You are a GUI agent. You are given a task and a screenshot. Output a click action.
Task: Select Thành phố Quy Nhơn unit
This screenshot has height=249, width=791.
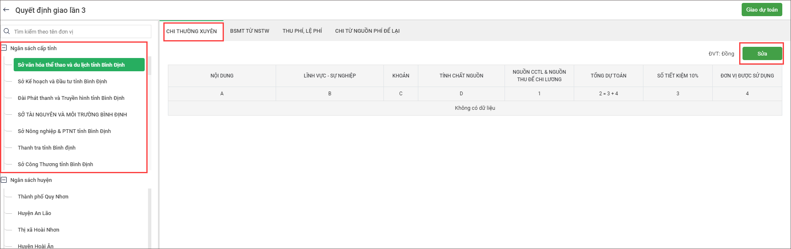[43, 196]
